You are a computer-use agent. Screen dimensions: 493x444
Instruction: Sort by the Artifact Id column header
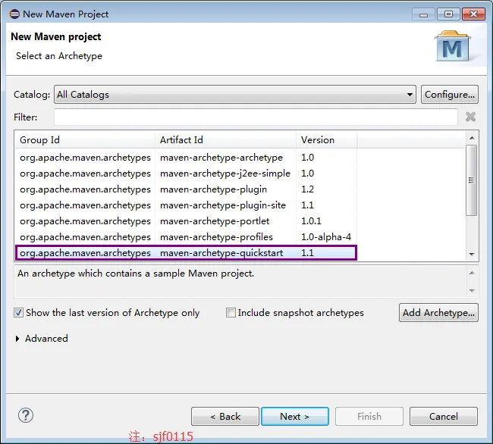(225, 139)
